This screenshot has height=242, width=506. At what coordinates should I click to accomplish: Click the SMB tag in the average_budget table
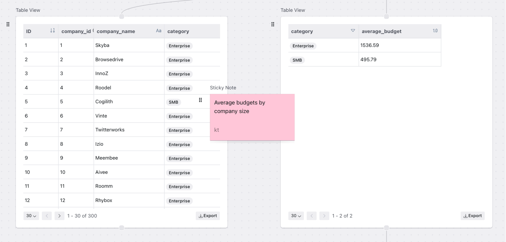coord(297,60)
